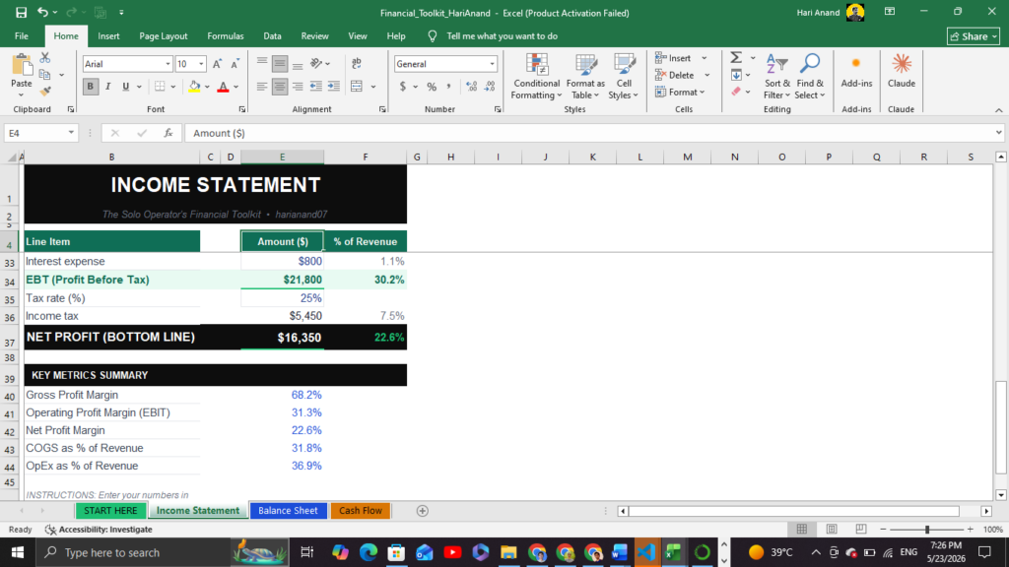
Task: Toggle Underline formatting
Action: [125, 87]
